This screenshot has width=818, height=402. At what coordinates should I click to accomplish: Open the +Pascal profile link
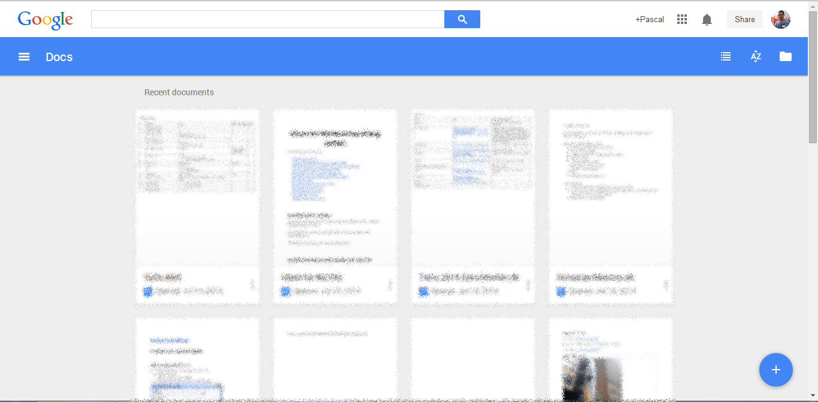(649, 19)
